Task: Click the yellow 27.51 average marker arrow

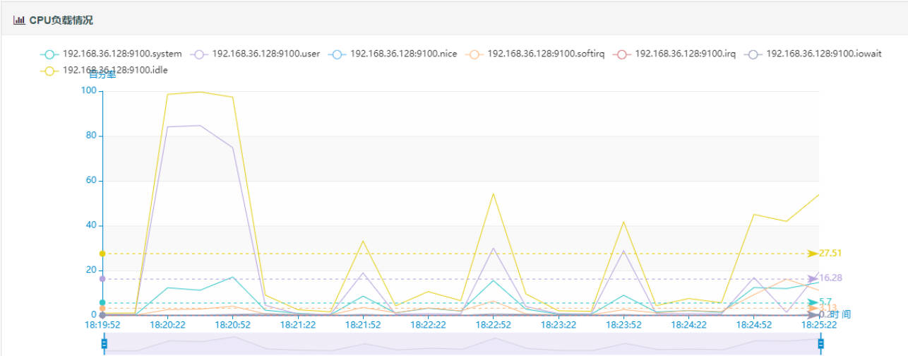Action: (x=813, y=254)
